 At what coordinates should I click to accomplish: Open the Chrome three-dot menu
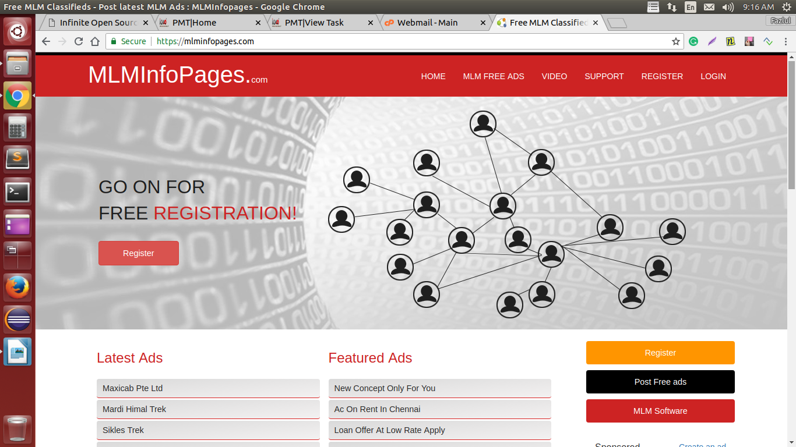(x=786, y=41)
